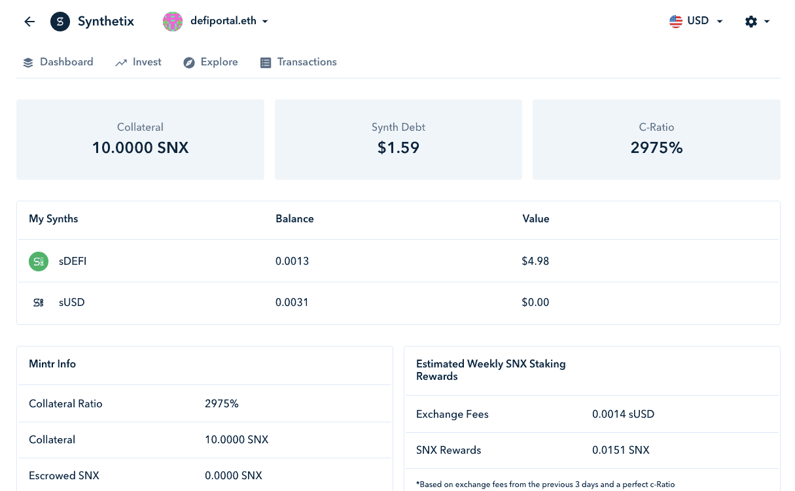
Task: Click the Collateral summary card
Action: pyautogui.click(x=140, y=139)
